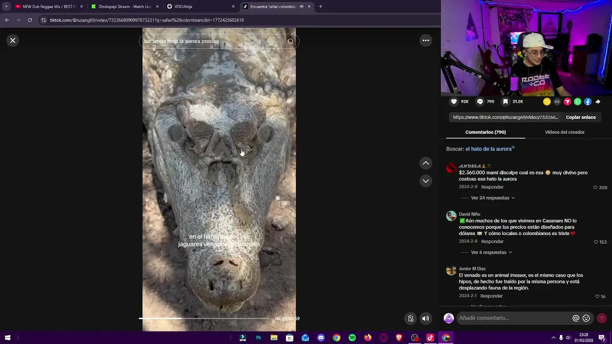This screenshot has height=344, width=612.
Task: Switch to Comentarios (790) tab
Action: tap(485, 132)
